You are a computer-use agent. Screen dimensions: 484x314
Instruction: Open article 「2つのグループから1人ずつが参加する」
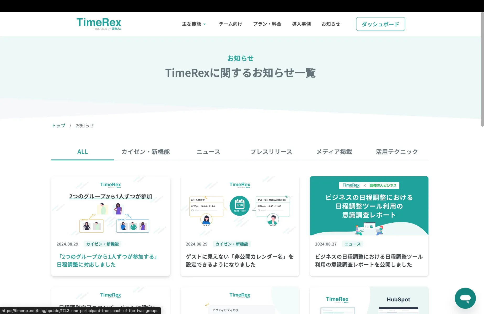(x=107, y=261)
